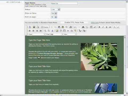
Task: Open the Font dropdown in editor
Action: [57, 34]
